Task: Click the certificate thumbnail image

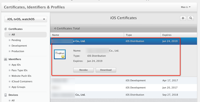Action: pyautogui.click(x=60, y=54)
